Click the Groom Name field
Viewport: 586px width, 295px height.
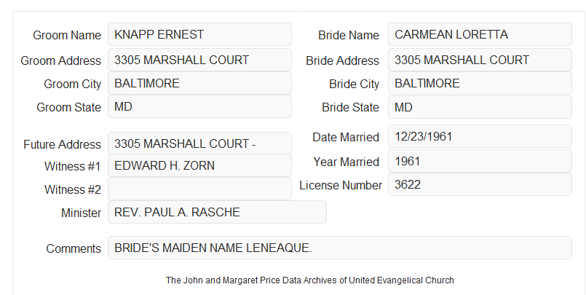coord(199,34)
